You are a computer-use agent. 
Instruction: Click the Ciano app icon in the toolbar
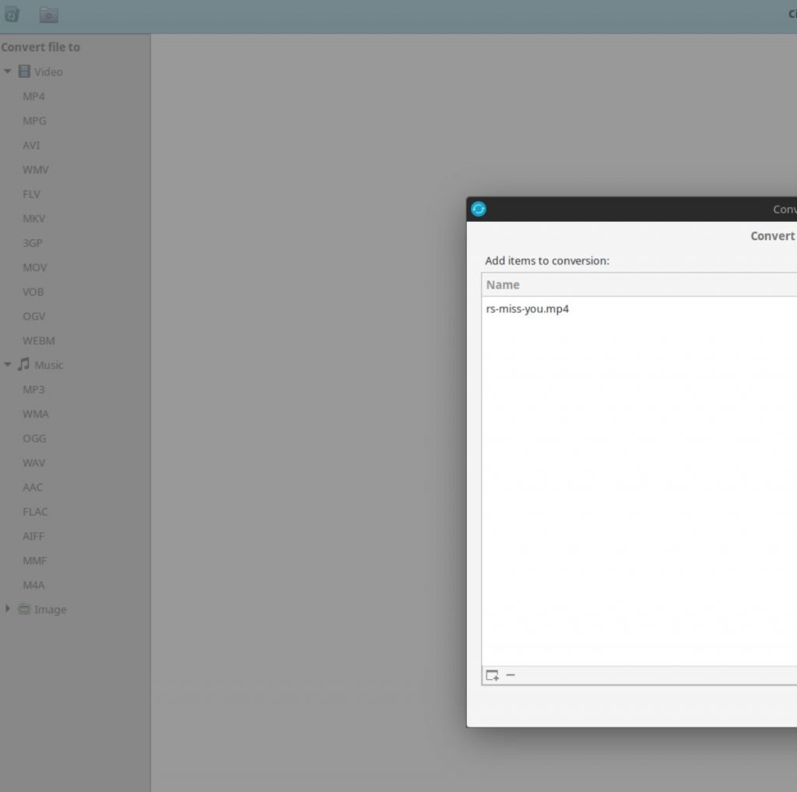12,13
